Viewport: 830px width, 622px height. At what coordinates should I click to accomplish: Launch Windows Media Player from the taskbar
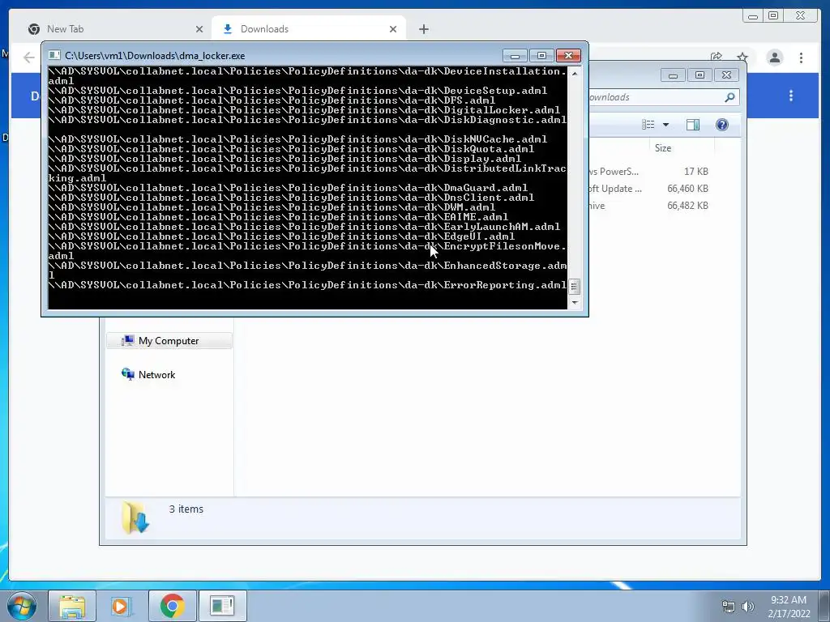coord(122,606)
